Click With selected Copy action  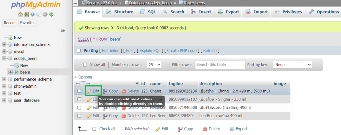185,129
